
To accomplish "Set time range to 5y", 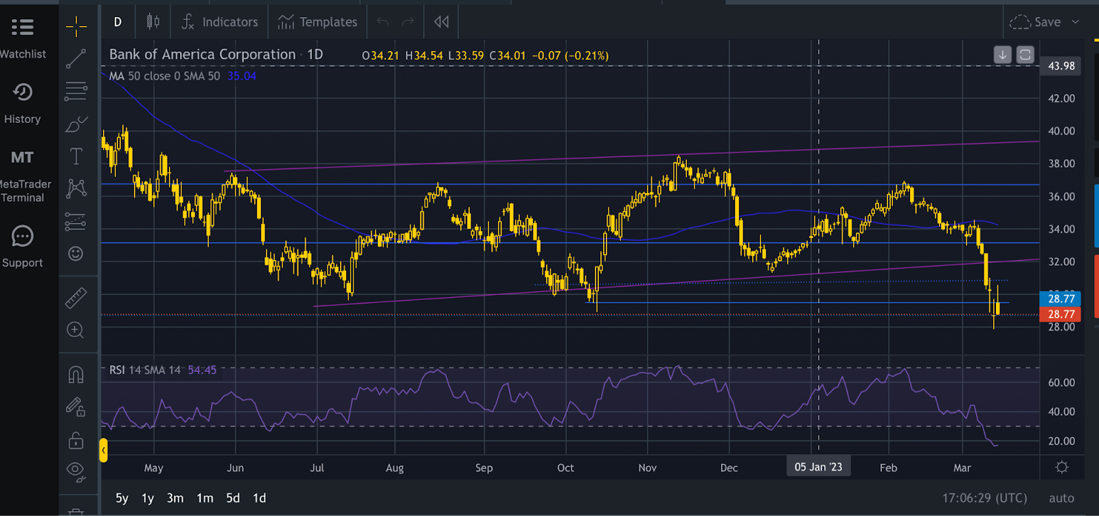I will pos(122,498).
